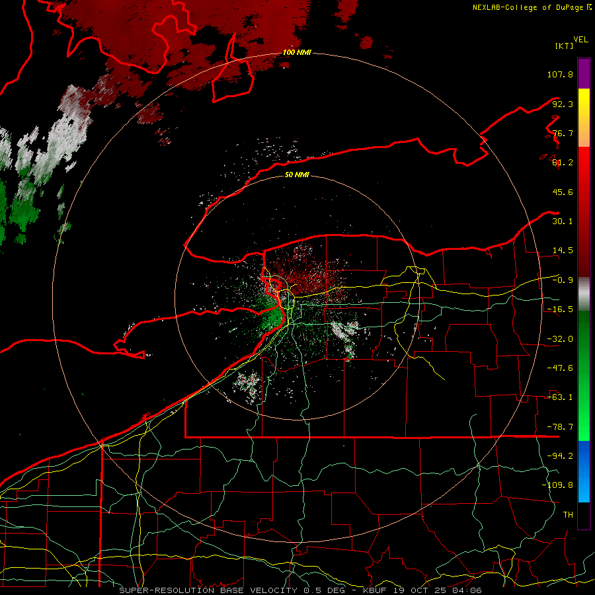Pick the green segment of the color bar
This screenshot has width=595, height=595.
click(584, 376)
